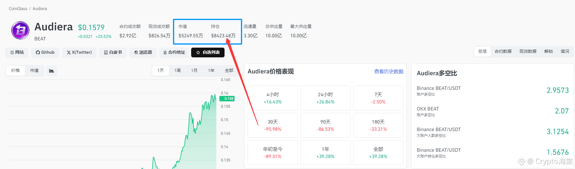The width and height of the screenshot is (575, 169).
Task: Click the 市值 $5249.55万 value
Action: 191,36
